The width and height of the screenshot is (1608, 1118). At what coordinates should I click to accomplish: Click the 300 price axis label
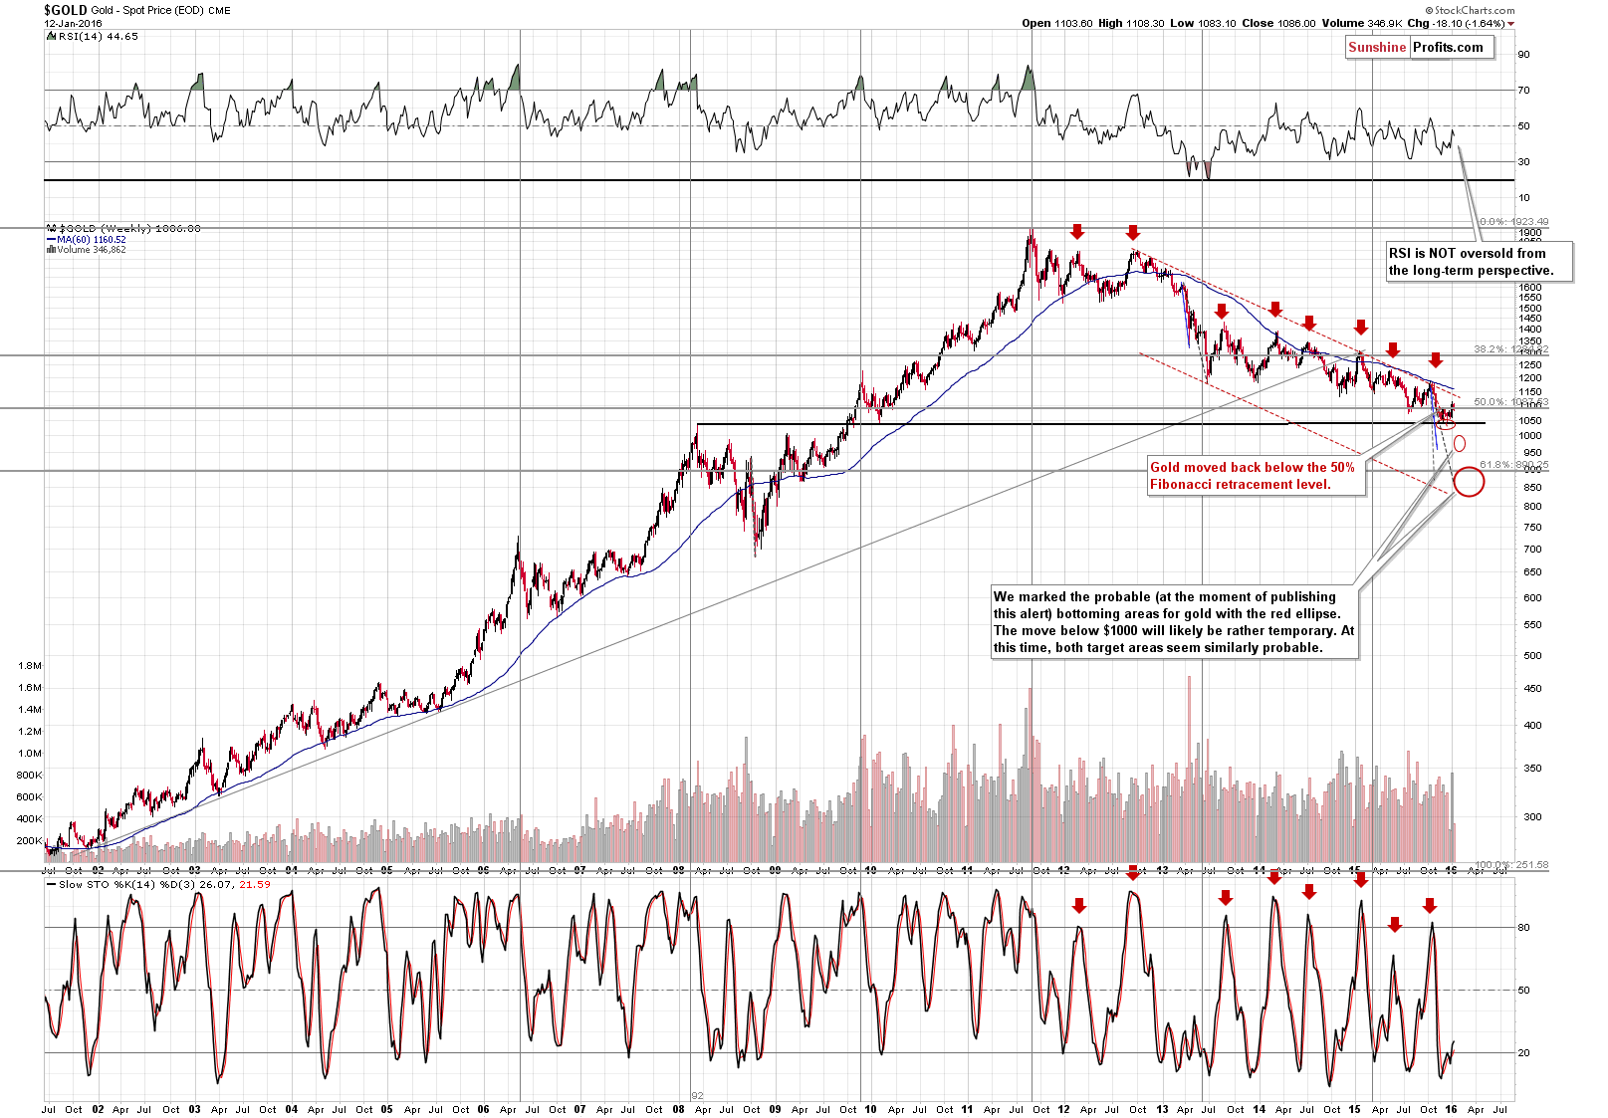[x=1531, y=816]
